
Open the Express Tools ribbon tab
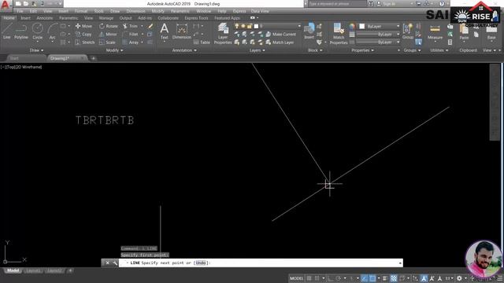click(196, 18)
